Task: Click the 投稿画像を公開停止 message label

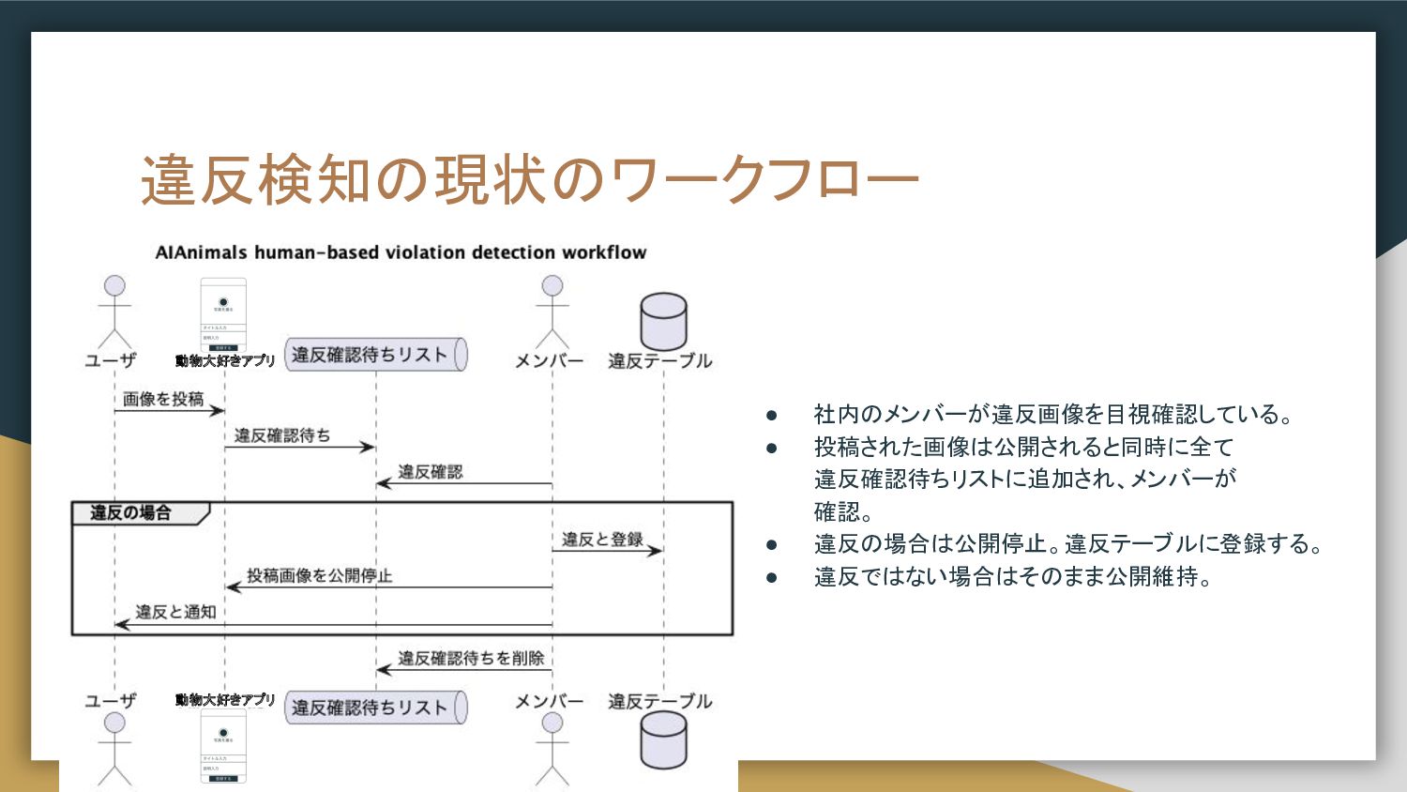Action: [319, 575]
